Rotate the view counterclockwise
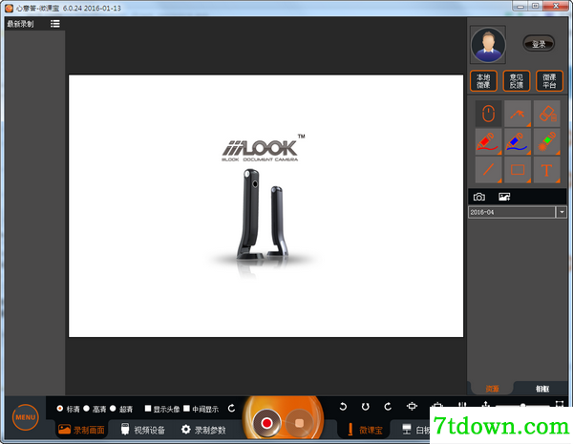 point(343,407)
